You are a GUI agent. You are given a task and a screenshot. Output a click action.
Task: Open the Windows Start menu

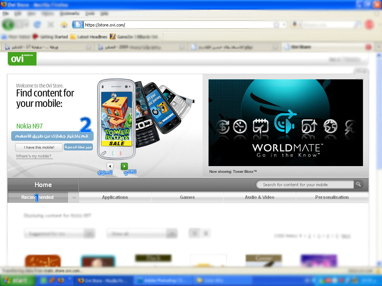pyautogui.click(x=17, y=280)
